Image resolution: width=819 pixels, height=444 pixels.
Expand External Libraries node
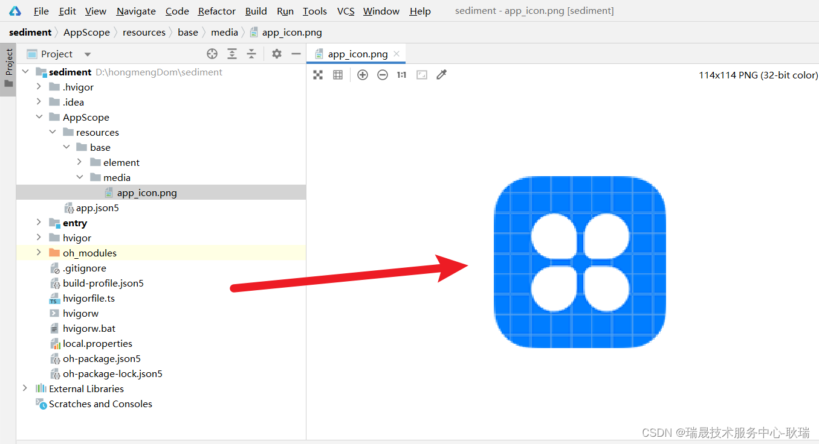coord(25,388)
